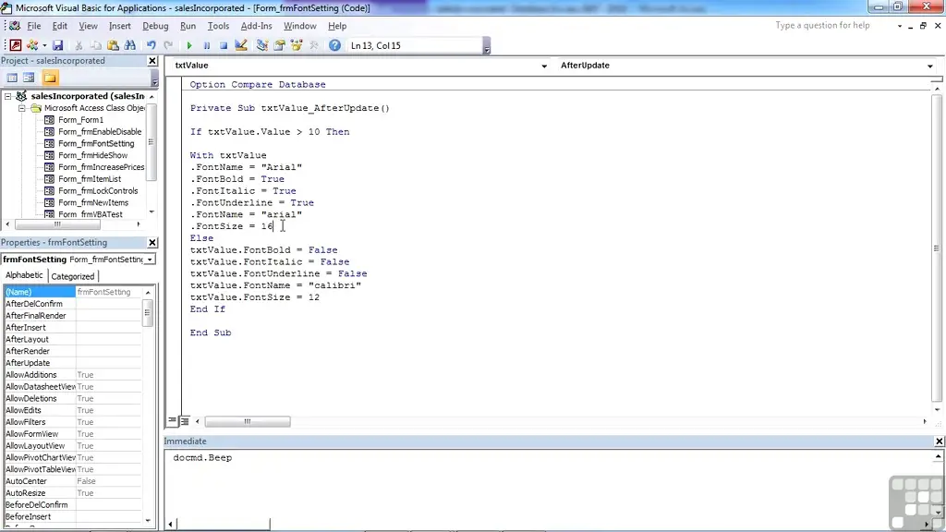Open the Run menu

(188, 26)
